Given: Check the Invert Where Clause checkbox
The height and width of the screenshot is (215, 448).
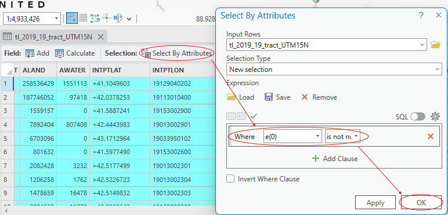Looking at the screenshot, I should 230,179.
